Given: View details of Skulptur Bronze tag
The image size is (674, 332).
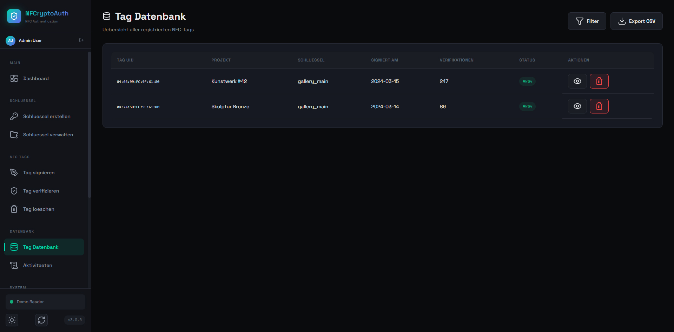Looking at the screenshot, I should [577, 106].
